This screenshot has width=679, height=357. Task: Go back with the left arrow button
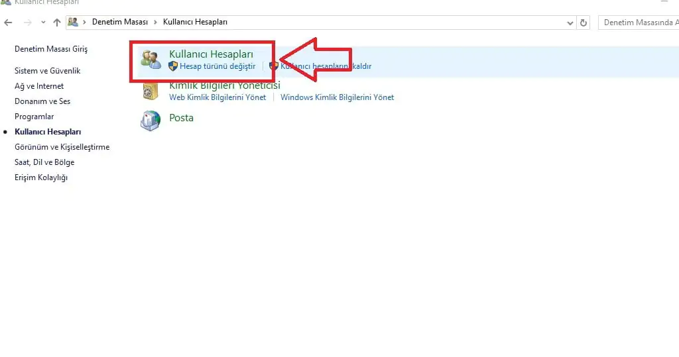click(8, 23)
